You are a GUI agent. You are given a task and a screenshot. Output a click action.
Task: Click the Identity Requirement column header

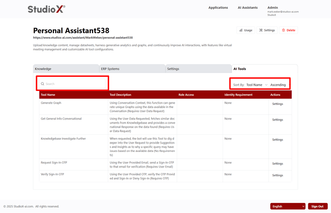[x=238, y=95]
